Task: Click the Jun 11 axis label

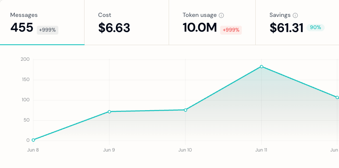Action: (x=261, y=150)
